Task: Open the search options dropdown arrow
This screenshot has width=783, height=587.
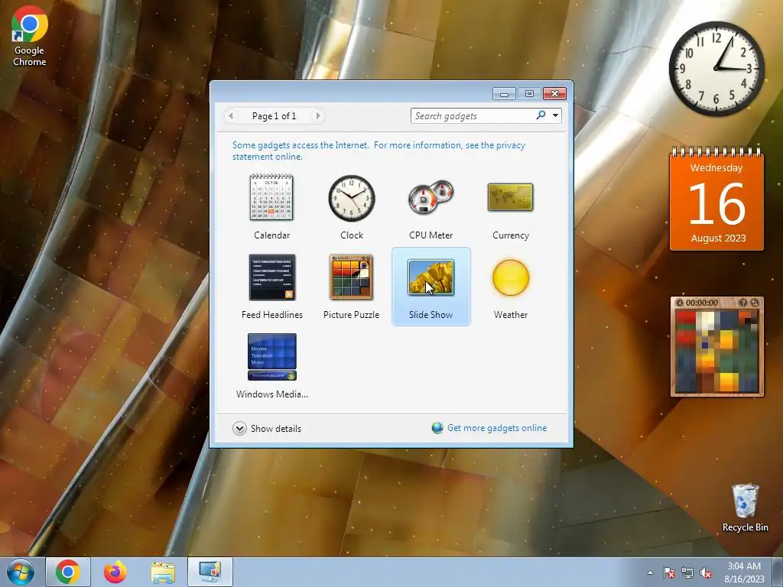Action: click(555, 115)
